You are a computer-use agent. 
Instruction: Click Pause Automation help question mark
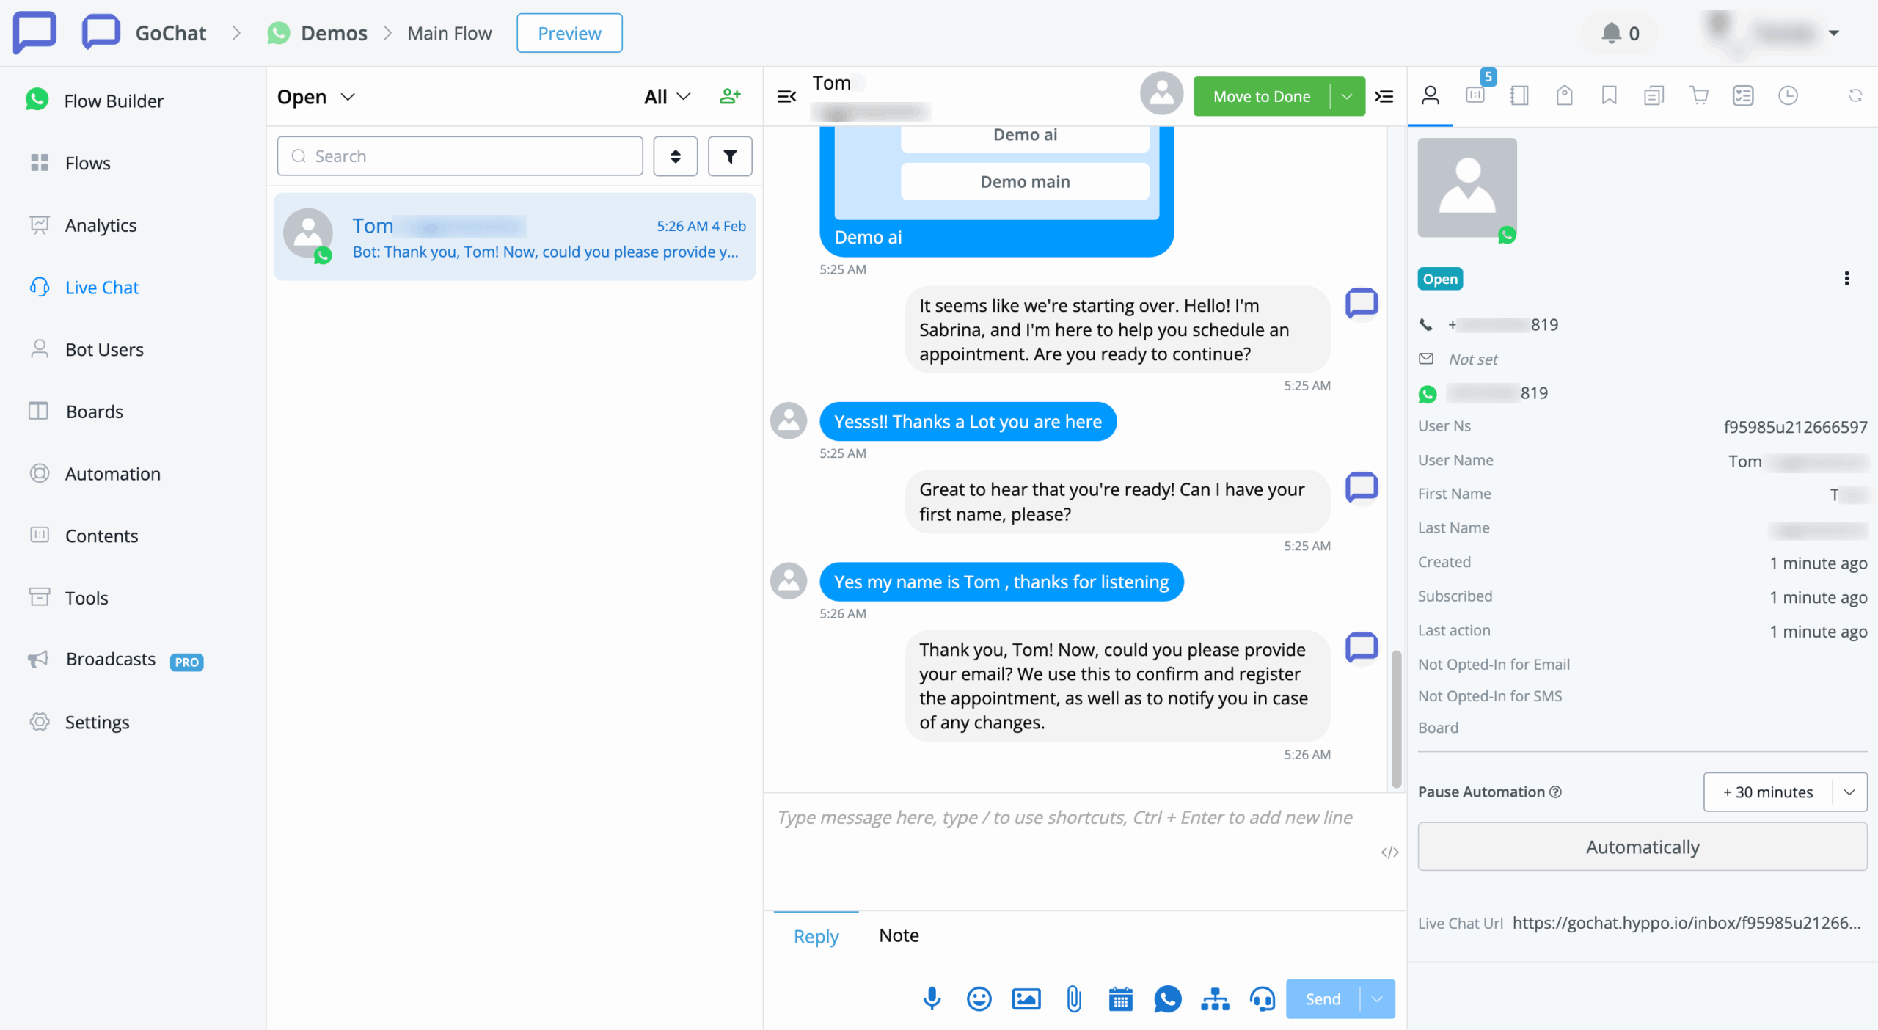pos(1555,792)
